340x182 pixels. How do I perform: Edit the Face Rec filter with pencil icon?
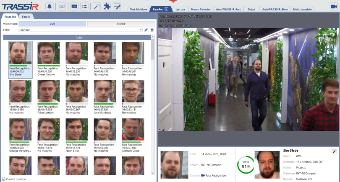(146, 30)
